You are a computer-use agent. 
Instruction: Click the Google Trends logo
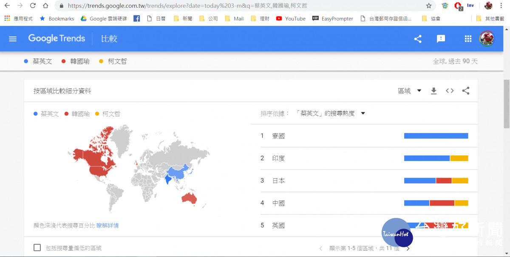point(57,39)
